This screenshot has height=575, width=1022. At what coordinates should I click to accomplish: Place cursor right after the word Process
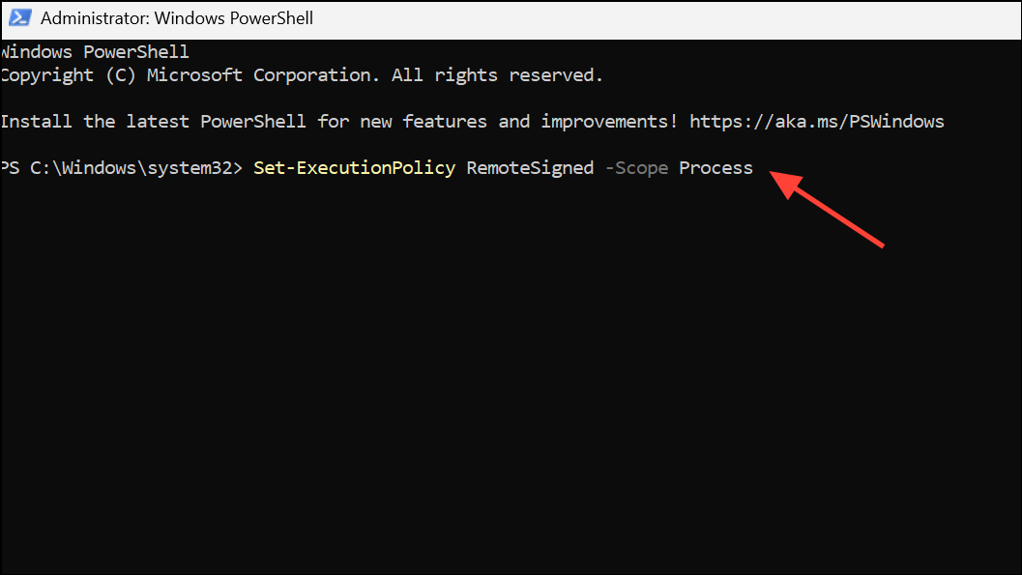pyautogui.click(x=754, y=167)
